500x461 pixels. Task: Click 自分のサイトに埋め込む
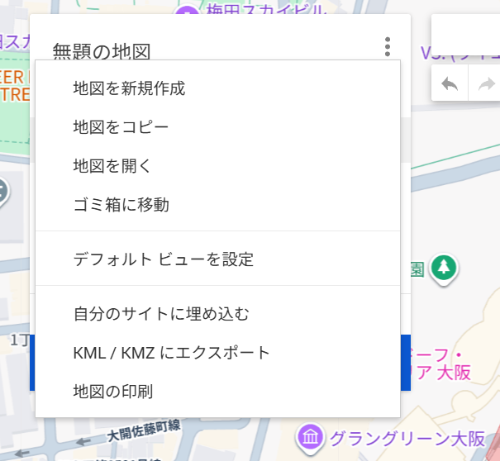click(218, 314)
